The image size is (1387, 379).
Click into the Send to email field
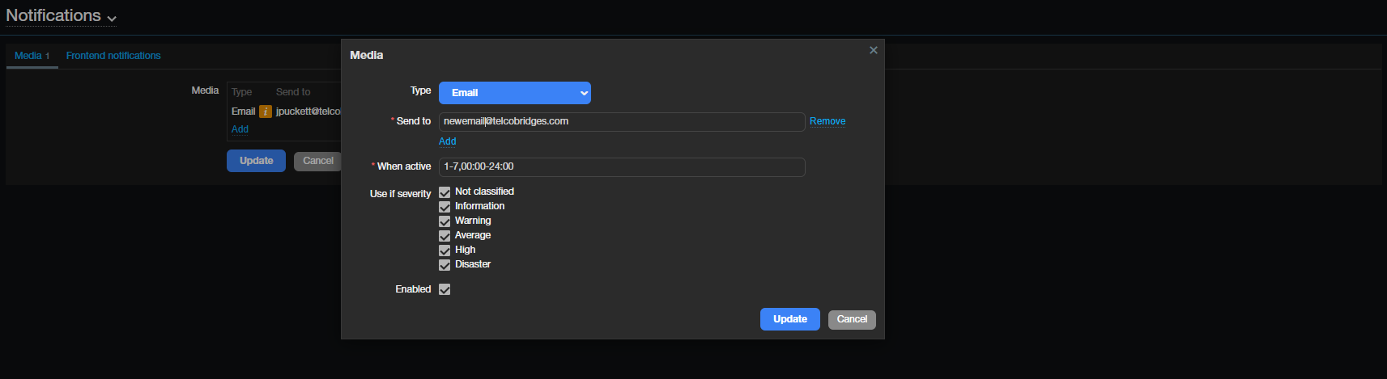click(x=622, y=121)
